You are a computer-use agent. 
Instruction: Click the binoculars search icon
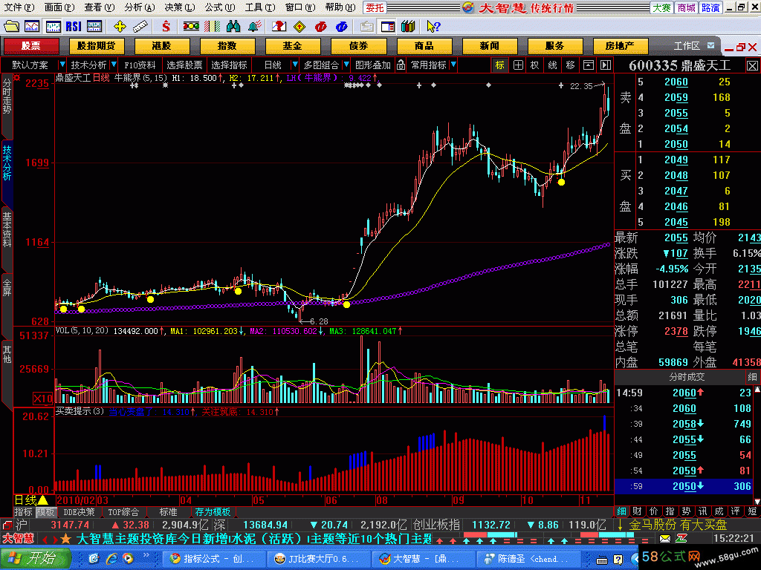pyautogui.click(x=233, y=26)
